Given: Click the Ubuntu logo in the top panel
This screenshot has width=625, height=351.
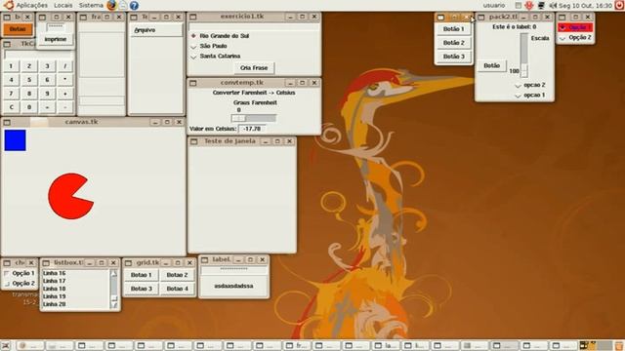Looking at the screenshot, I should coord(9,5).
